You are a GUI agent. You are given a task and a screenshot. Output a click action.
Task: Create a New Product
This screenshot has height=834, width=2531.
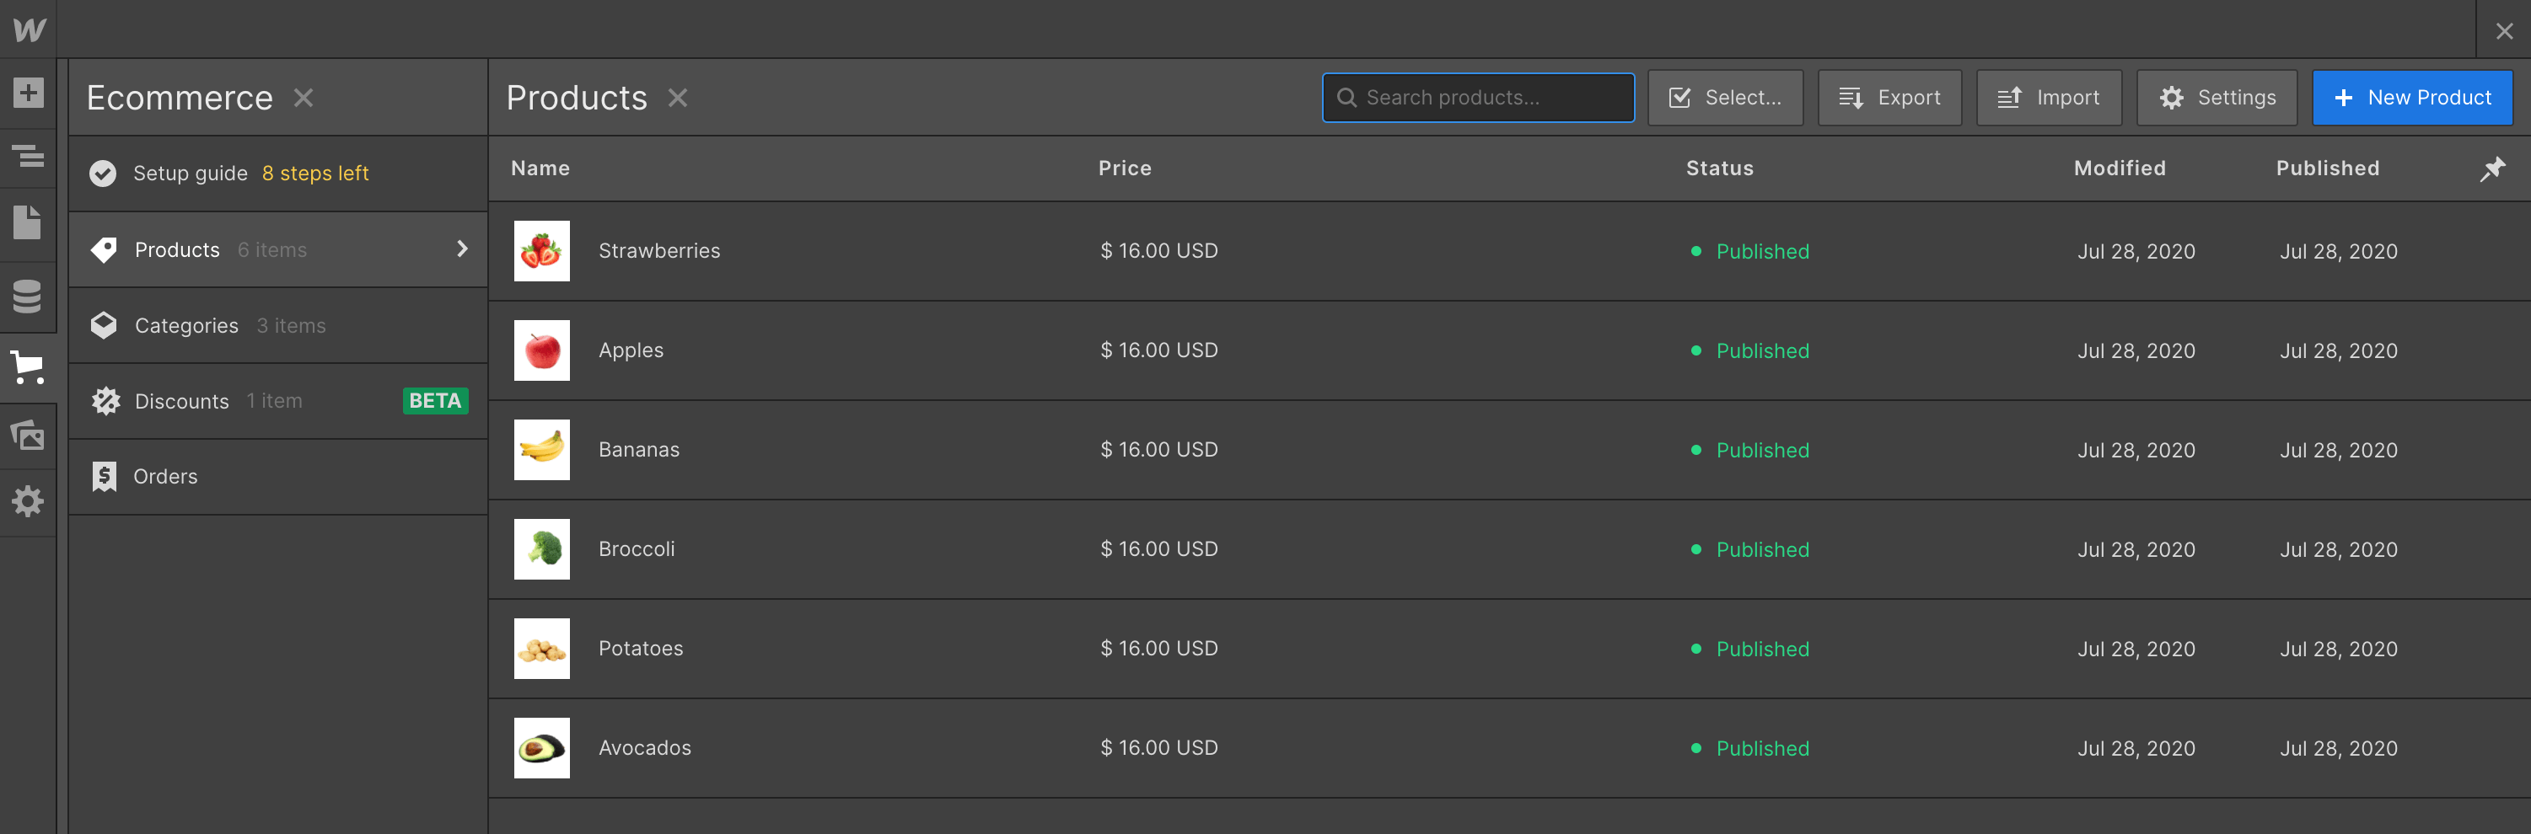click(2412, 97)
